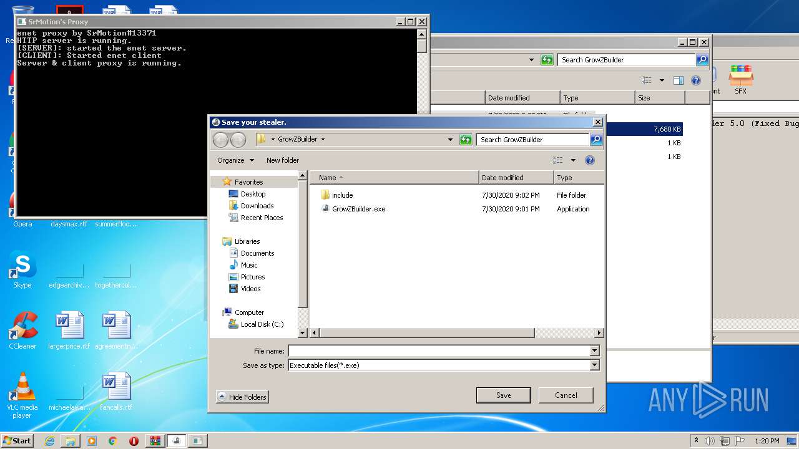Click Size column header in background Explorer

[660, 98]
